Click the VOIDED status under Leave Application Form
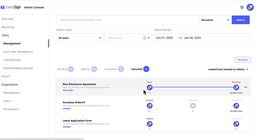 click(x=67, y=127)
